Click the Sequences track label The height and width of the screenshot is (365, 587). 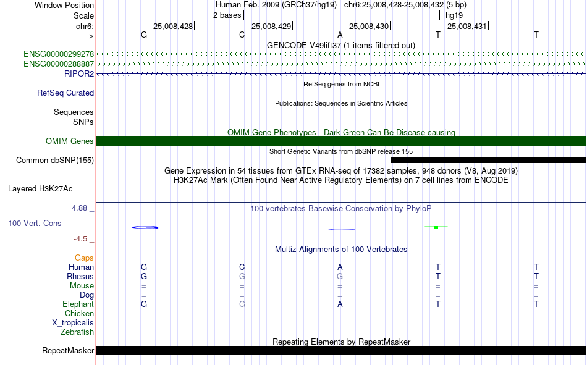pos(74,112)
